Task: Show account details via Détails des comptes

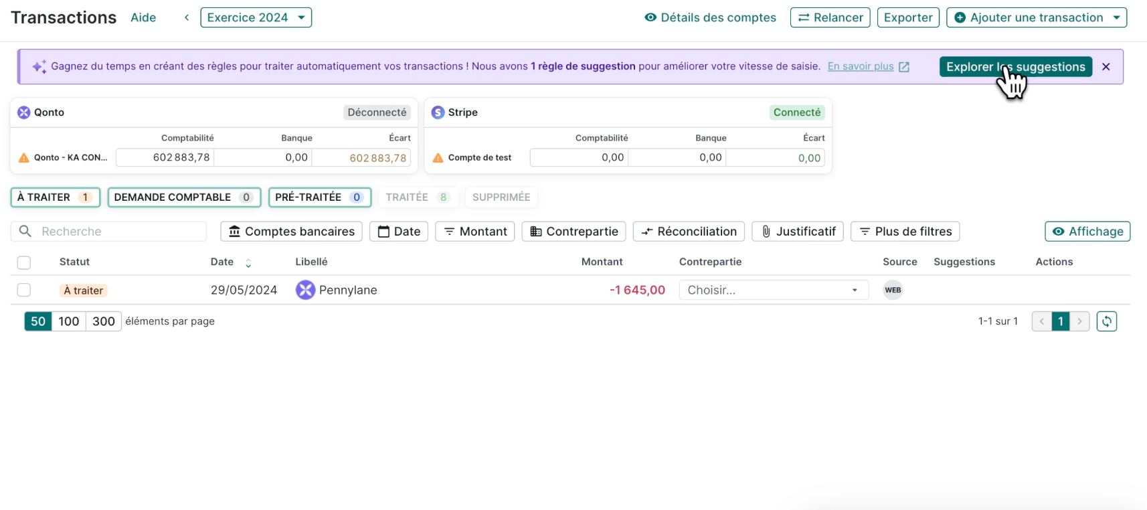Action: (710, 17)
